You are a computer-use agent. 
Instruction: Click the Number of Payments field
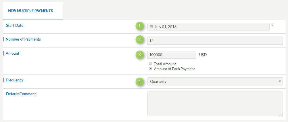pyautogui.click(x=215, y=41)
